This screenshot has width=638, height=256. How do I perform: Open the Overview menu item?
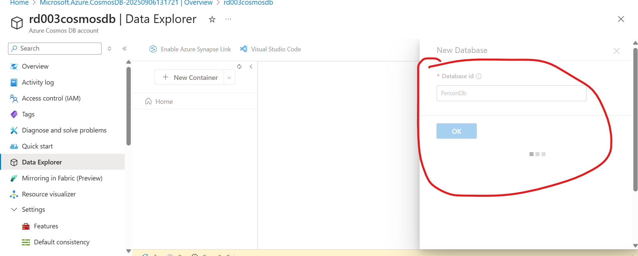pos(35,66)
